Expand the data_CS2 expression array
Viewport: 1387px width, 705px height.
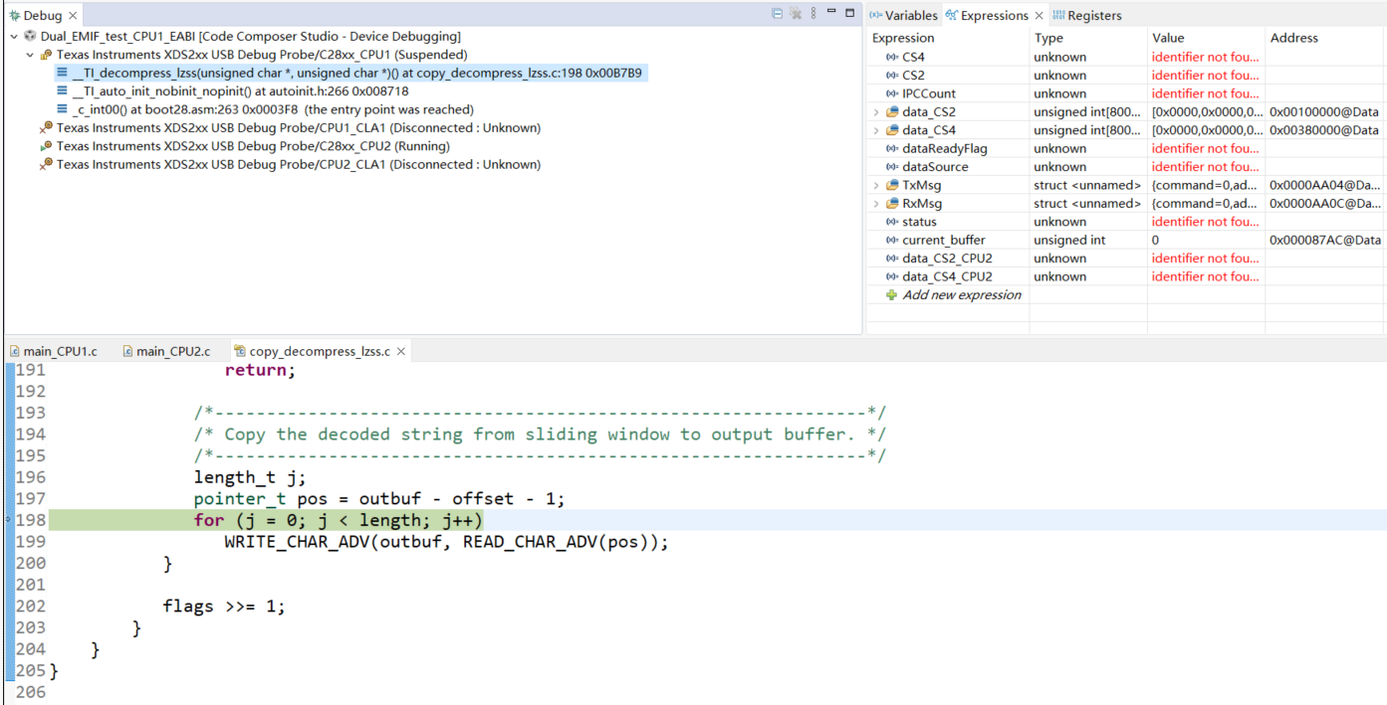(876, 112)
